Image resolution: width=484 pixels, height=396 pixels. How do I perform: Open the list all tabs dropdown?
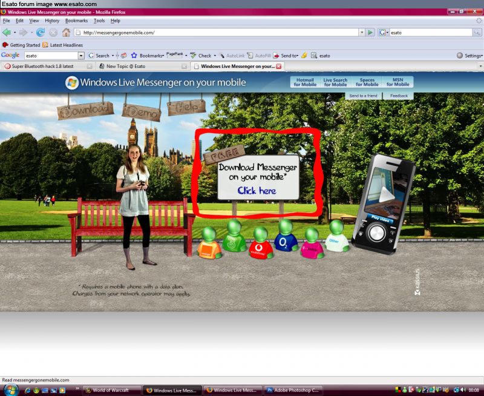click(480, 66)
